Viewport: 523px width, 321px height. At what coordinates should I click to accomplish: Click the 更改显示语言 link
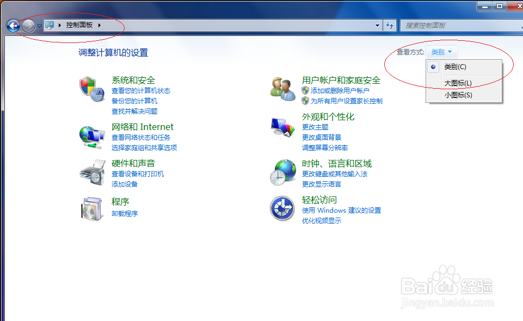click(322, 184)
